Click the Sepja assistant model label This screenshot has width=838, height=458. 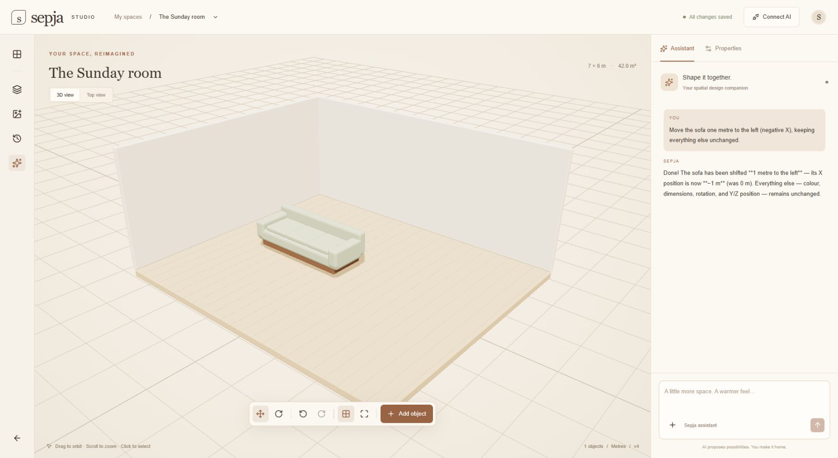point(700,425)
